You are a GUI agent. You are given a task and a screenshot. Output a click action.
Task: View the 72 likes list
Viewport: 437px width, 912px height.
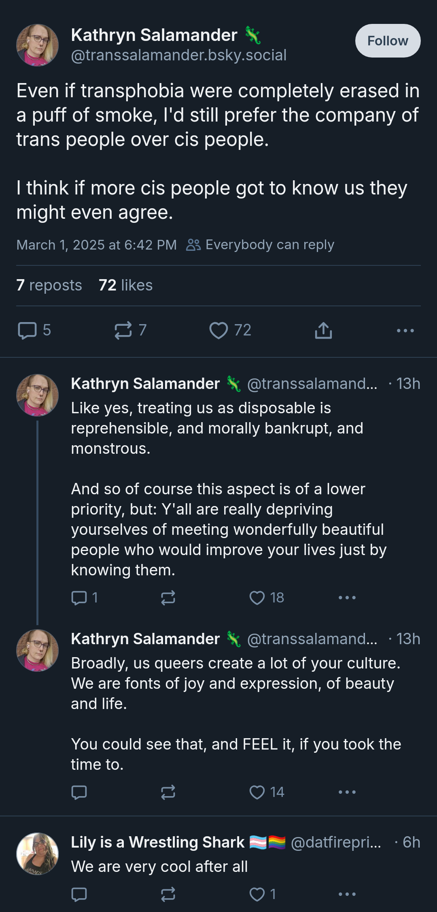pyautogui.click(x=125, y=285)
